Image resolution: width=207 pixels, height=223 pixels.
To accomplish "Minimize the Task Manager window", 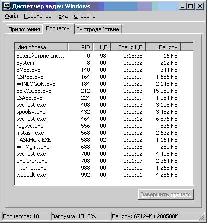I will 182,6.
